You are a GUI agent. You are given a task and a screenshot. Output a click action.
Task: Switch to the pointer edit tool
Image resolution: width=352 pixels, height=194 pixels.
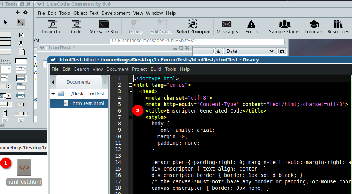(21, 23)
